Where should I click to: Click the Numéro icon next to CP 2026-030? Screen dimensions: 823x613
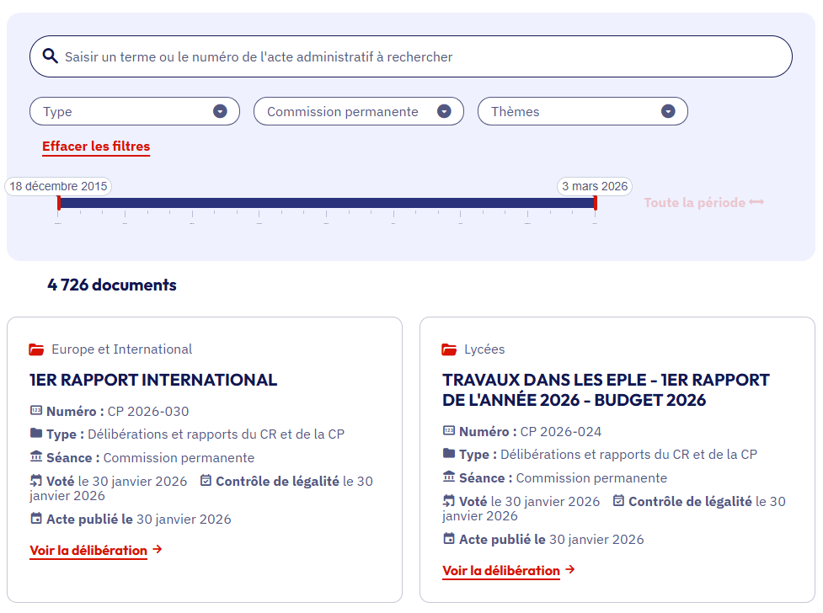(35, 411)
